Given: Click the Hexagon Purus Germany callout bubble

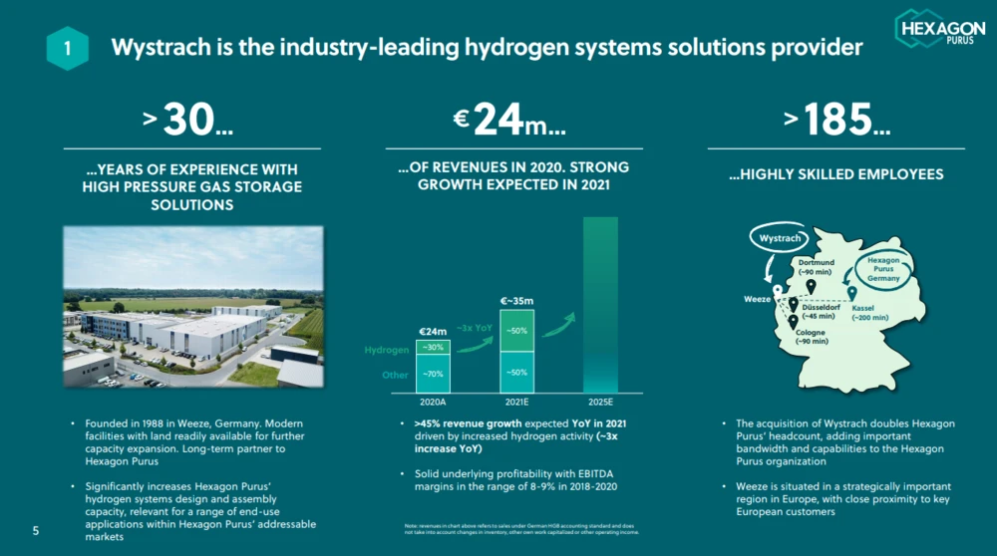Looking at the screenshot, I should (x=883, y=269).
